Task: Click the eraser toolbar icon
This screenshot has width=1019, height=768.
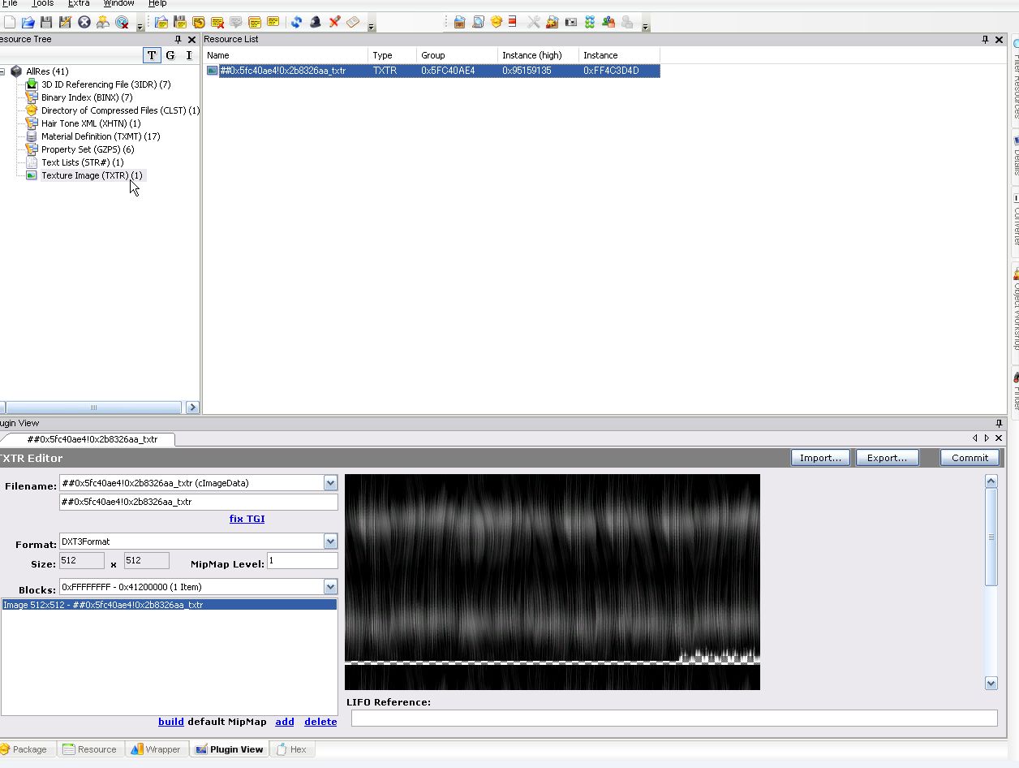Action: click(x=352, y=22)
